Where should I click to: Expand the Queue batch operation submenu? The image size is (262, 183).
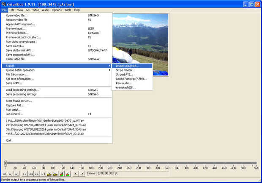click(57, 70)
